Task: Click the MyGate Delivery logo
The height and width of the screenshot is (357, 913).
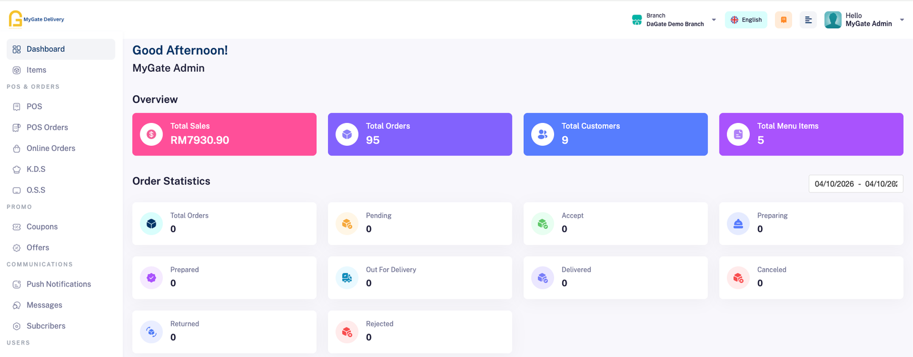Action: pos(37,19)
